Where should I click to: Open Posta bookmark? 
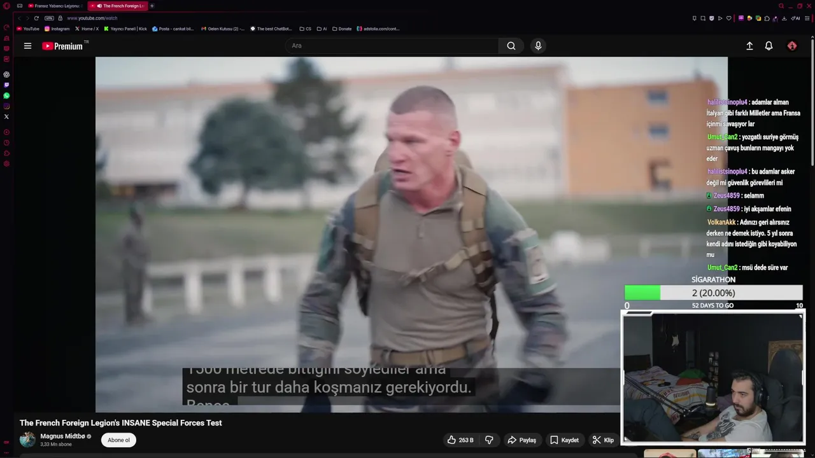click(173, 29)
